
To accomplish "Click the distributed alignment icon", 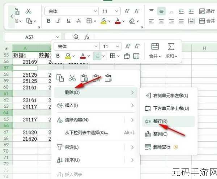I will click(191, 21).
